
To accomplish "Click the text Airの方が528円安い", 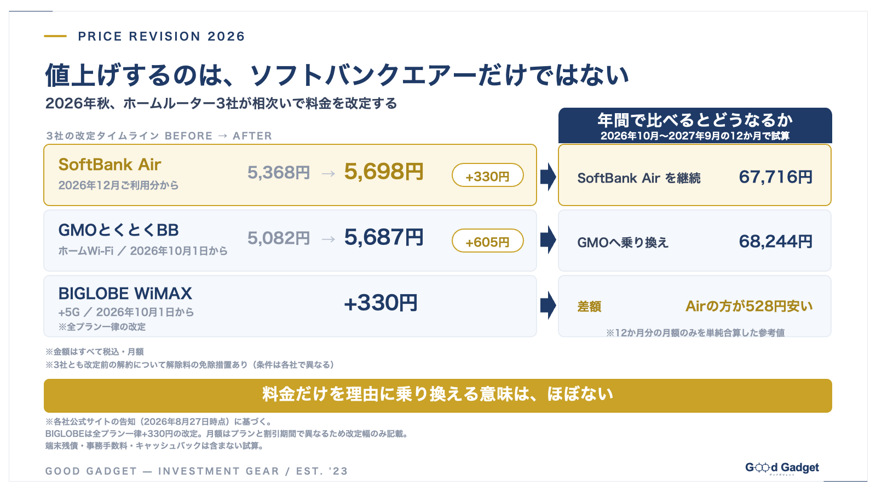I will pos(749,306).
